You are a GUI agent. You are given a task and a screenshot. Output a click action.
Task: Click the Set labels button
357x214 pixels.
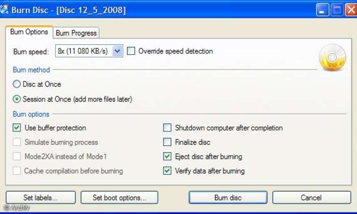coord(40,198)
